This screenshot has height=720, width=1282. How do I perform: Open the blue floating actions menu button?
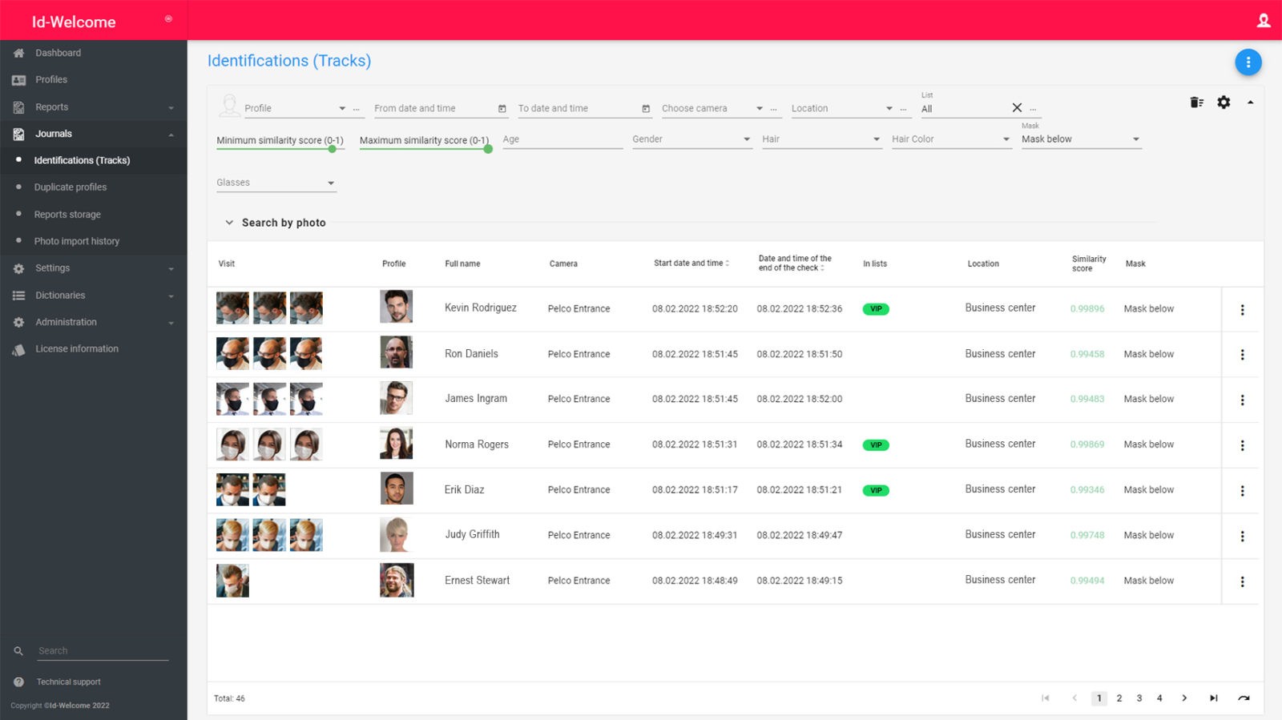click(x=1248, y=62)
